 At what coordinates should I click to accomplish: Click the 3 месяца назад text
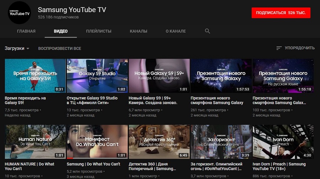(81, 177)
